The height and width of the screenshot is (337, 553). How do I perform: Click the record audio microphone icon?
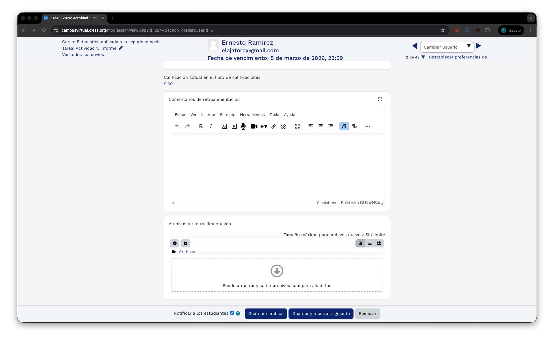(243, 126)
